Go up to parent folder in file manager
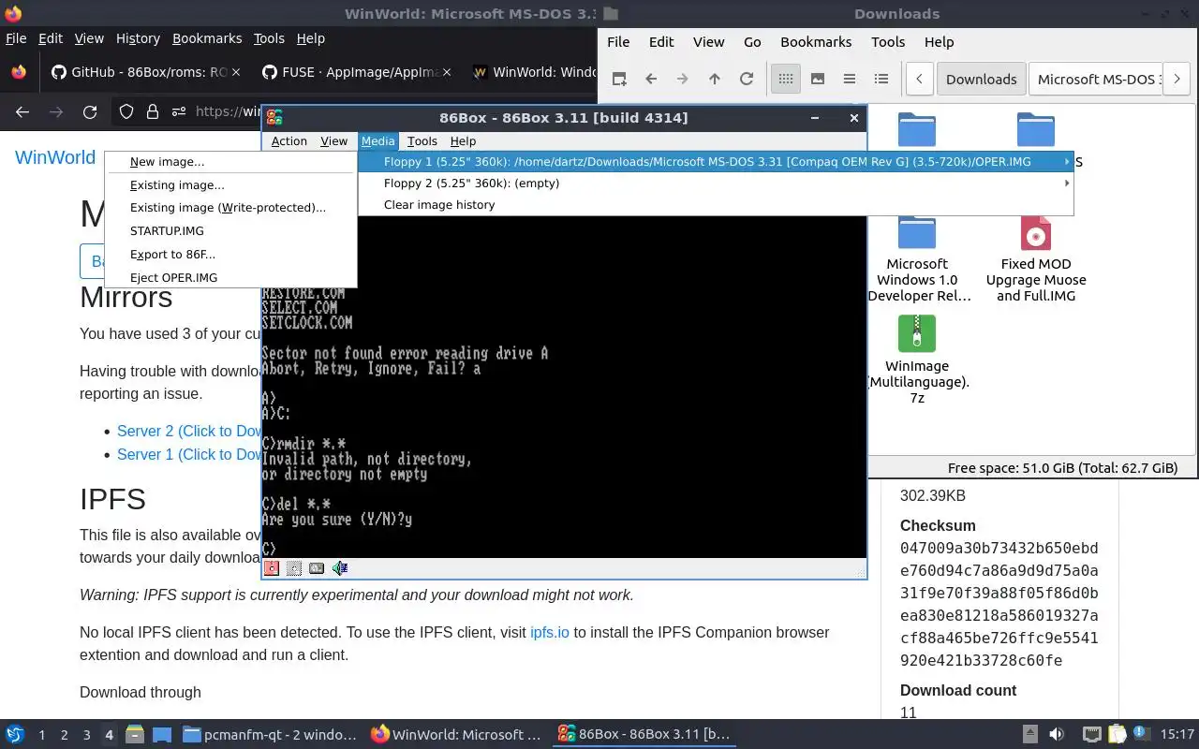1199x749 pixels. pyautogui.click(x=715, y=79)
